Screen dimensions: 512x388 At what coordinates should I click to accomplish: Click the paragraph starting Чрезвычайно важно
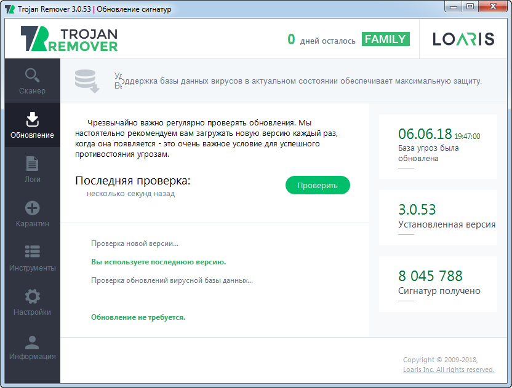click(206, 138)
